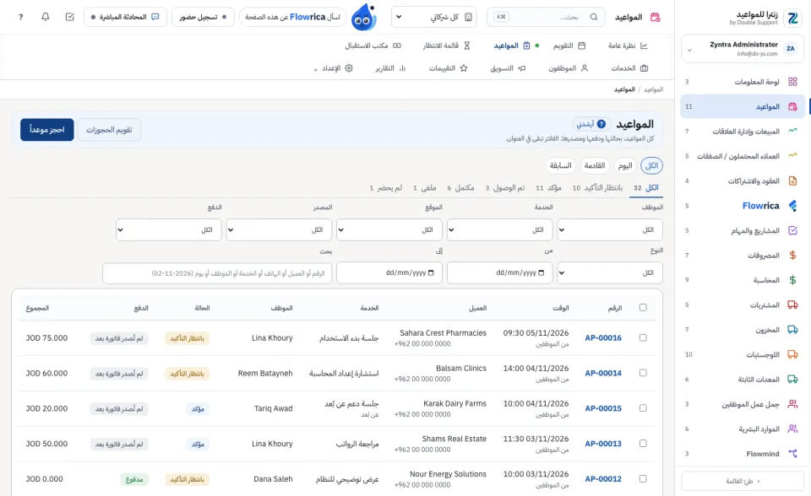Image resolution: width=811 pixels, height=496 pixels.
Task: Click the tasks checkmark icon in header
Action: [x=70, y=17]
